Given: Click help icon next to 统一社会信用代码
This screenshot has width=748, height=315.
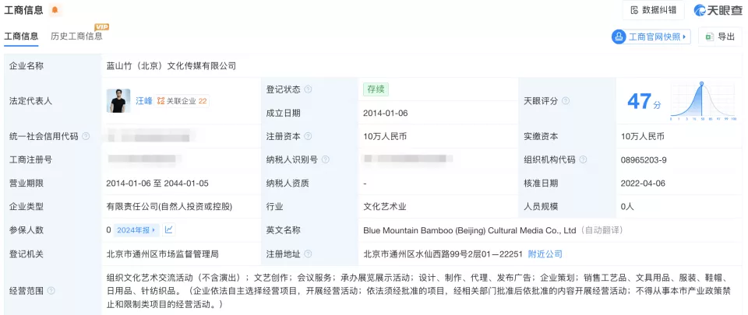Looking at the screenshot, I should click(86, 136).
